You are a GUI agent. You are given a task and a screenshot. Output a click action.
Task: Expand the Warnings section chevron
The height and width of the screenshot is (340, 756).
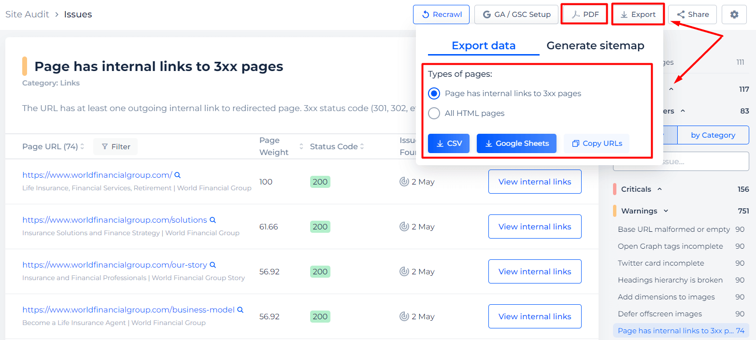click(666, 211)
